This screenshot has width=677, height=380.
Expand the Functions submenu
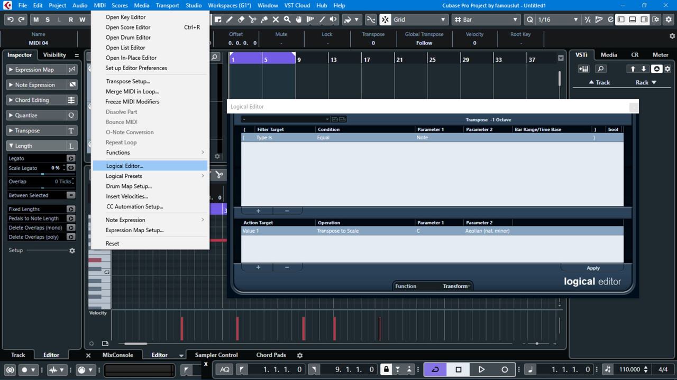(151, 153)
